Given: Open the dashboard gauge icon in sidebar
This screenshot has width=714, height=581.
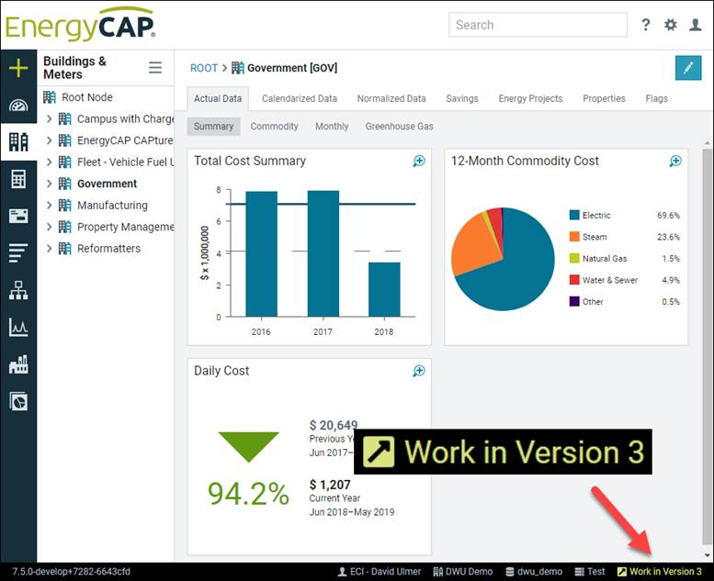Looking at the screenshot, I should [x=17, y=105].
